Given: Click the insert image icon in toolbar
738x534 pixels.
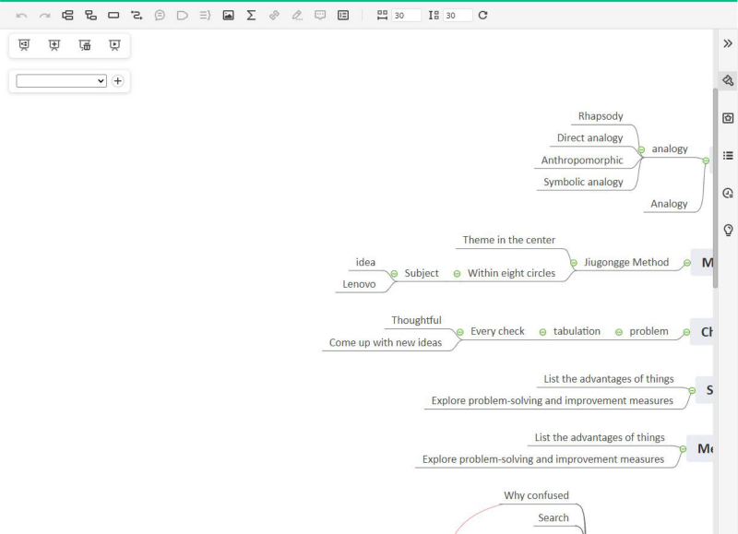Looking at the screenshot, I should pos(228,15).
